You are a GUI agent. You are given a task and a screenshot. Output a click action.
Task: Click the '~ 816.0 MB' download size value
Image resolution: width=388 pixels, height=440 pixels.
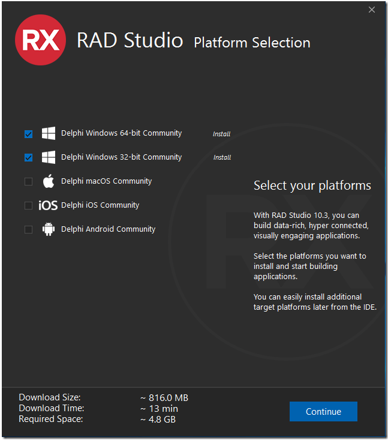tap(164, 397)
